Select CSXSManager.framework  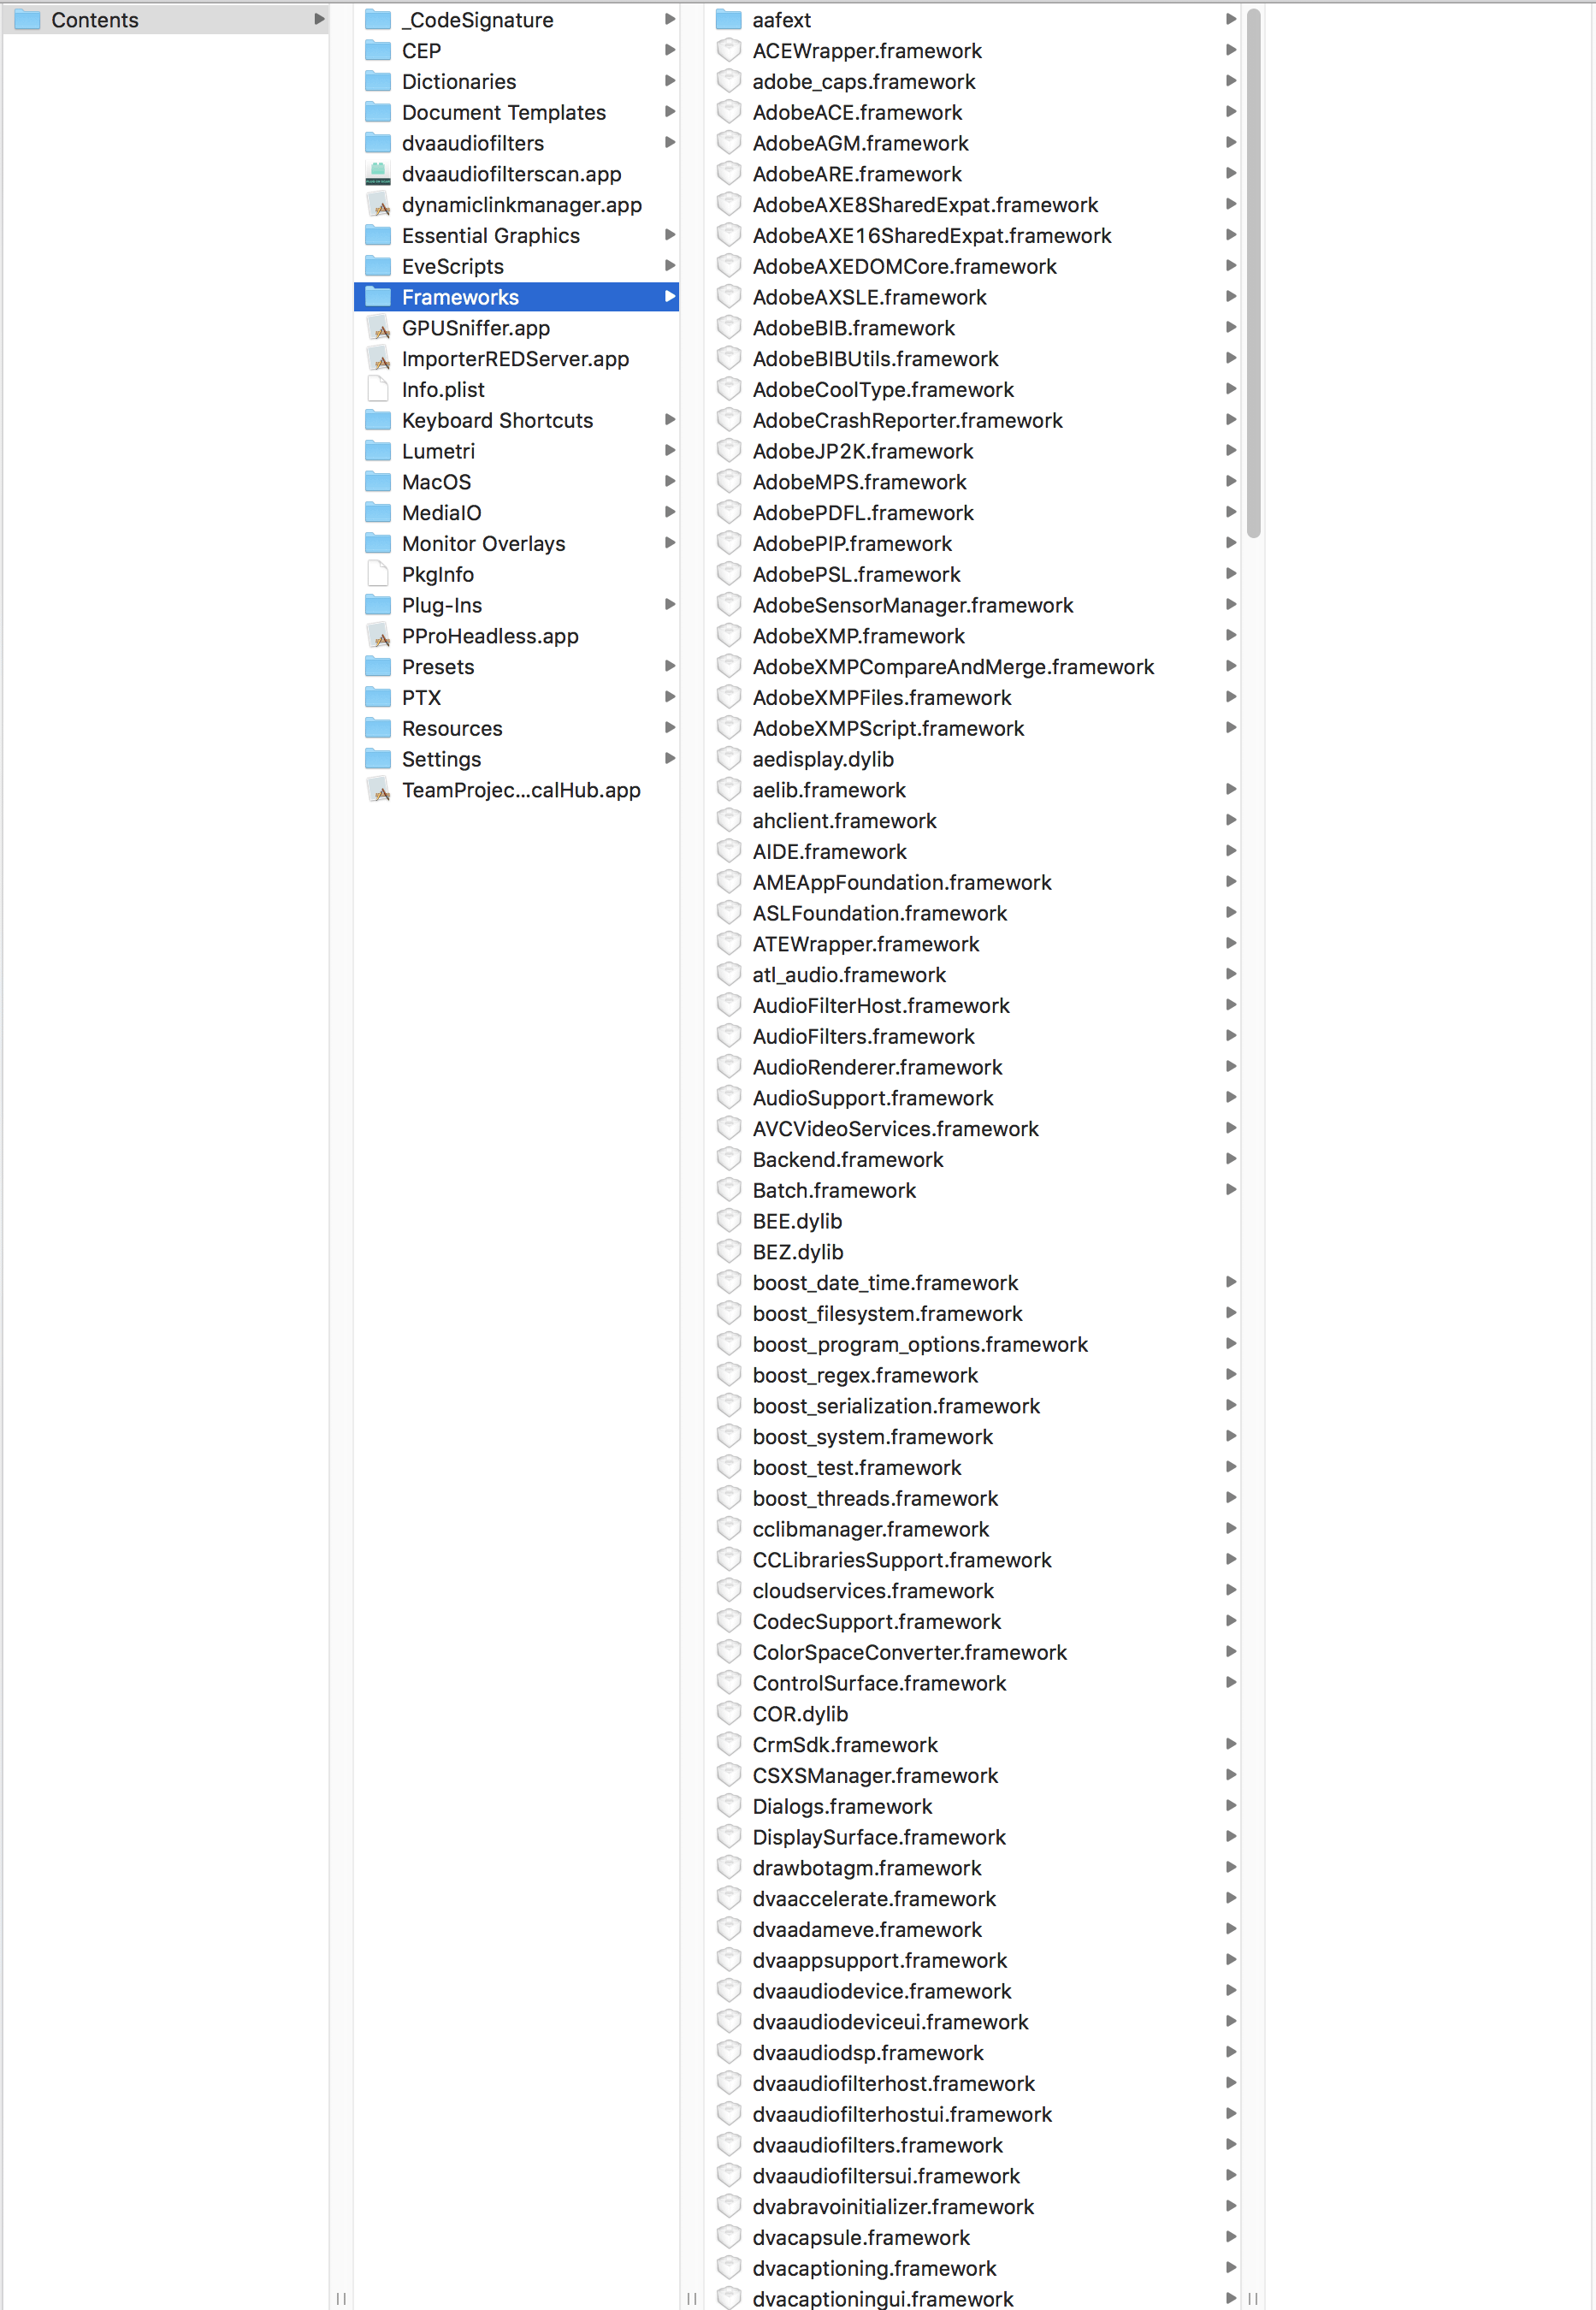point(972,1775)
